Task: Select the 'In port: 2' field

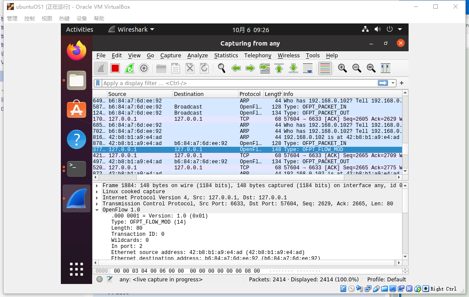Action: click(127, 246)
